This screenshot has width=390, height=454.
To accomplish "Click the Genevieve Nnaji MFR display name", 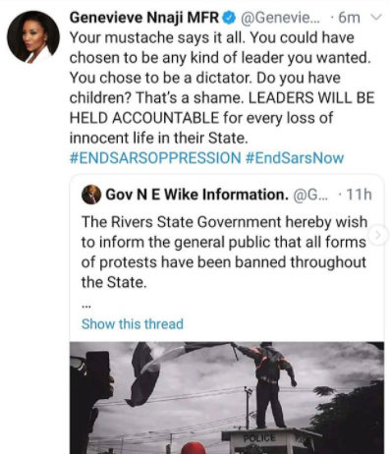I will tap(144, 18).
